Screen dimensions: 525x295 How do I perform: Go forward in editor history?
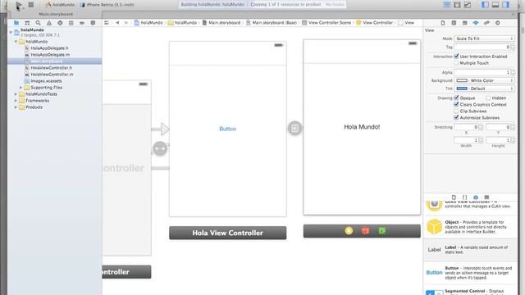126,23
